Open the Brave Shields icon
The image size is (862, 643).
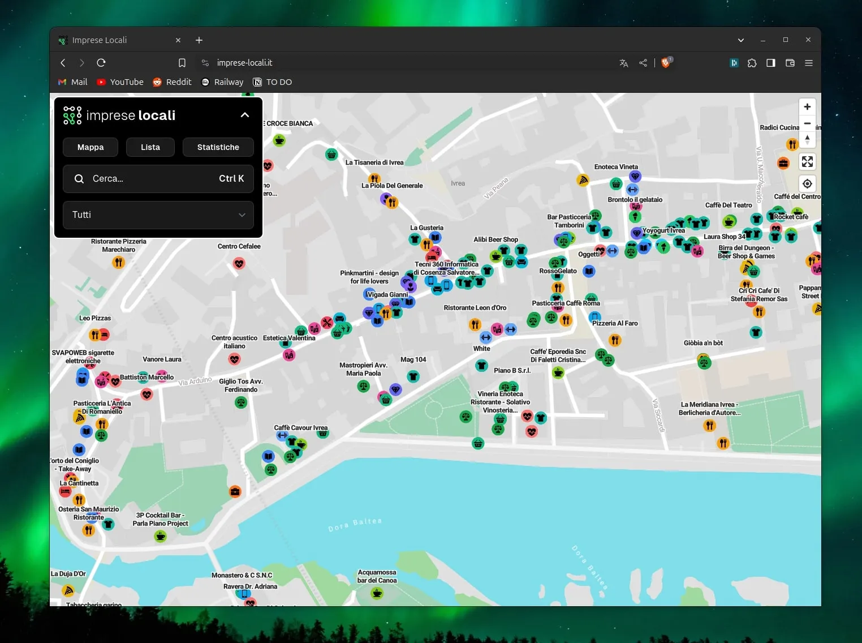point(666,63)
